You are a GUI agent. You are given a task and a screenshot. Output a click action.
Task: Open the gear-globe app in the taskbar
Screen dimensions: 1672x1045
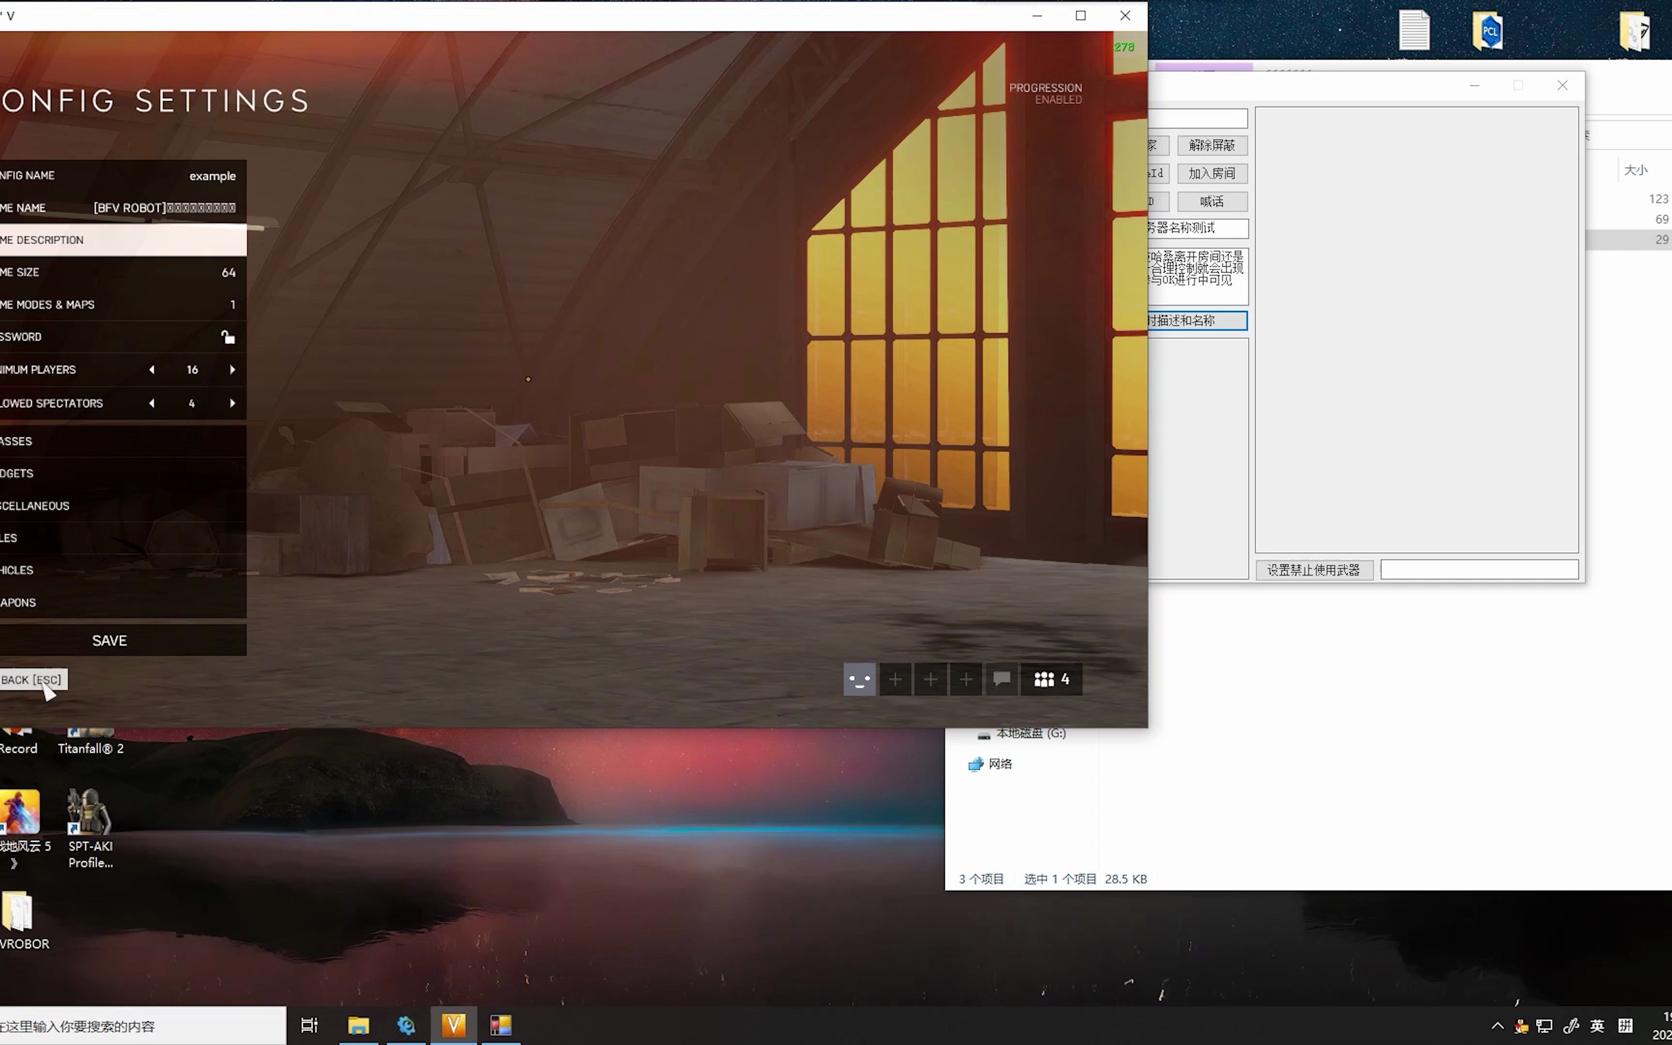tap(406, 1026)
